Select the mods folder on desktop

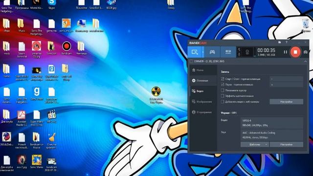(x=6, y=48)
